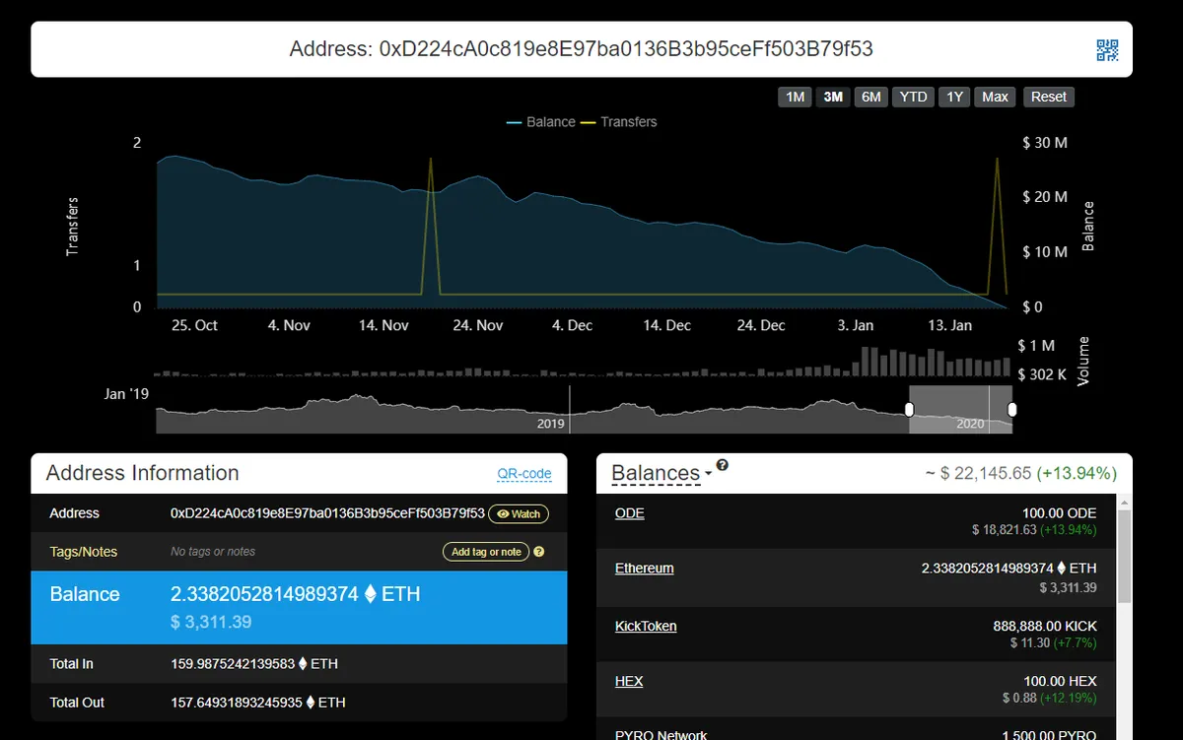Click the Balances list scrollbar thumb
Viewport: 1183px width, 740px height.
1125,558
